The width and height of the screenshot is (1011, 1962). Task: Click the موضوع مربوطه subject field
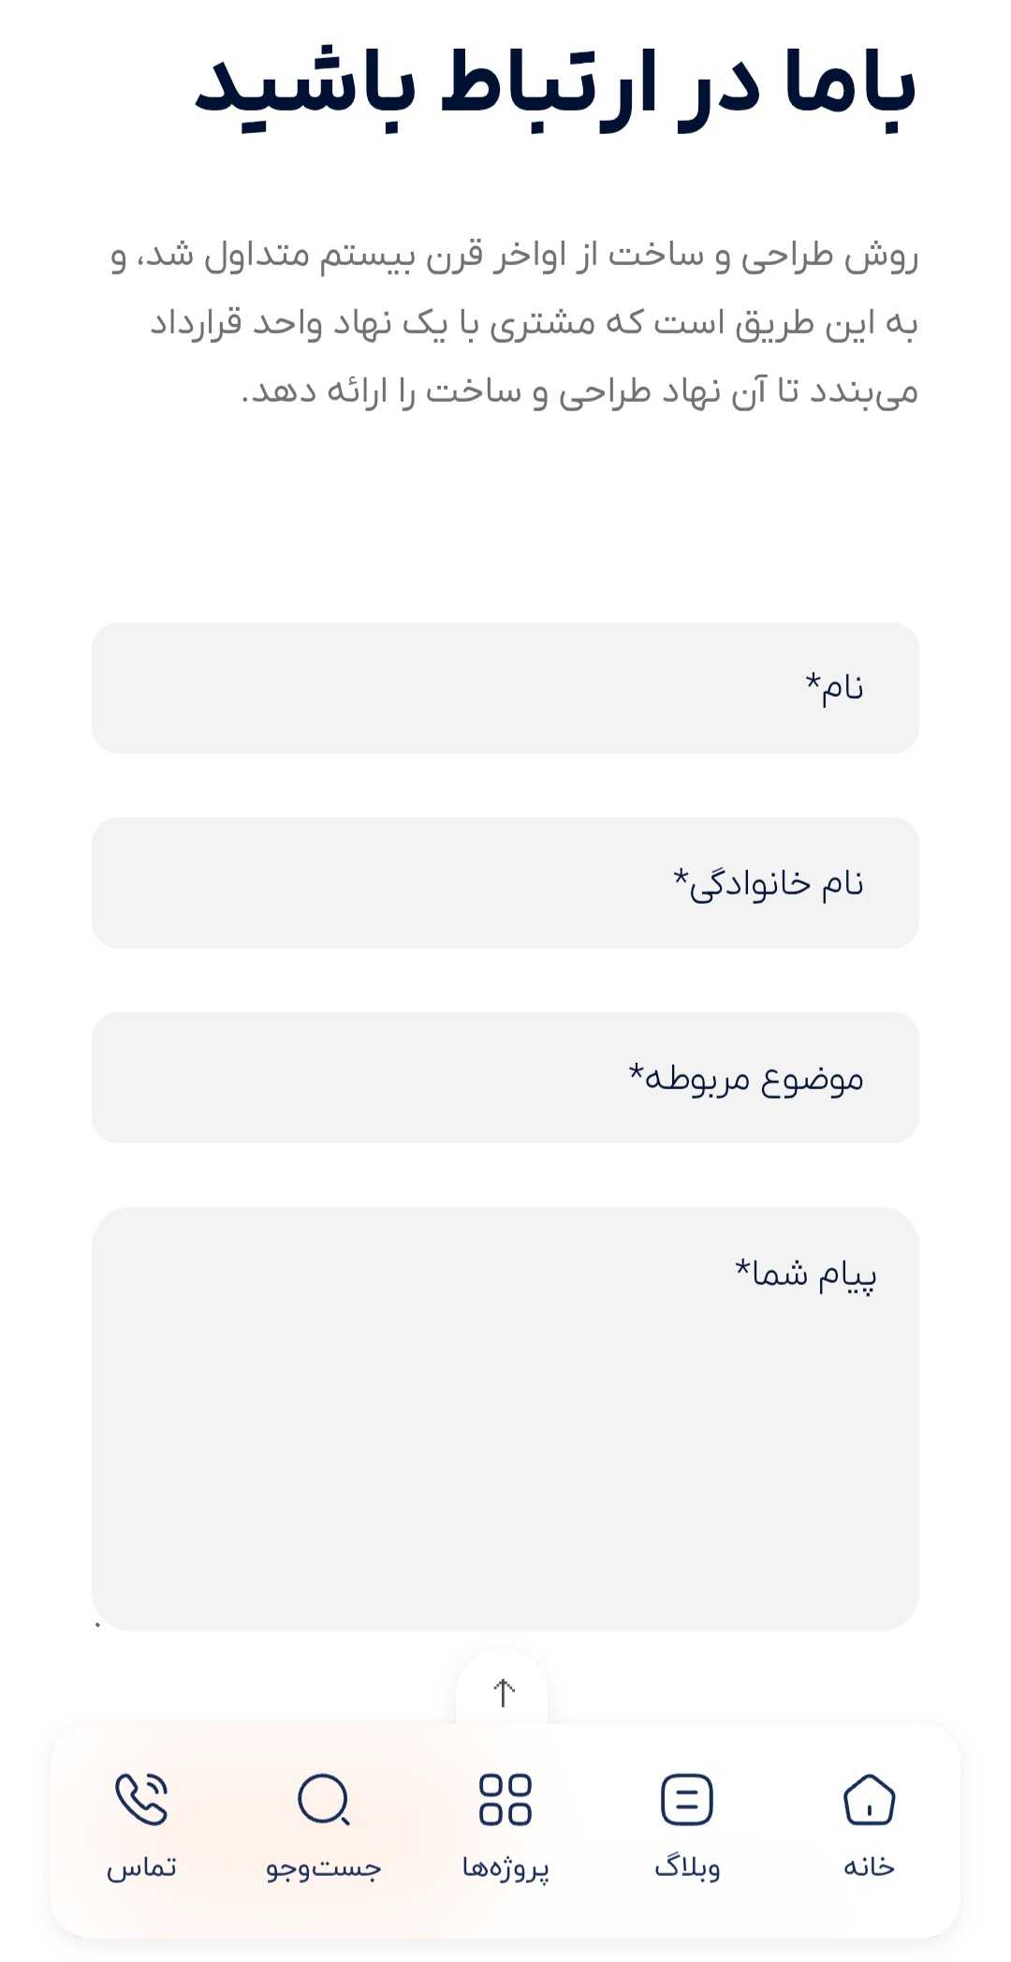click(x=505, y=1077)
